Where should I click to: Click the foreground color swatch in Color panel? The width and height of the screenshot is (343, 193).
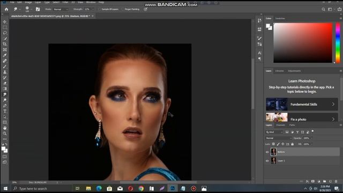268,26
